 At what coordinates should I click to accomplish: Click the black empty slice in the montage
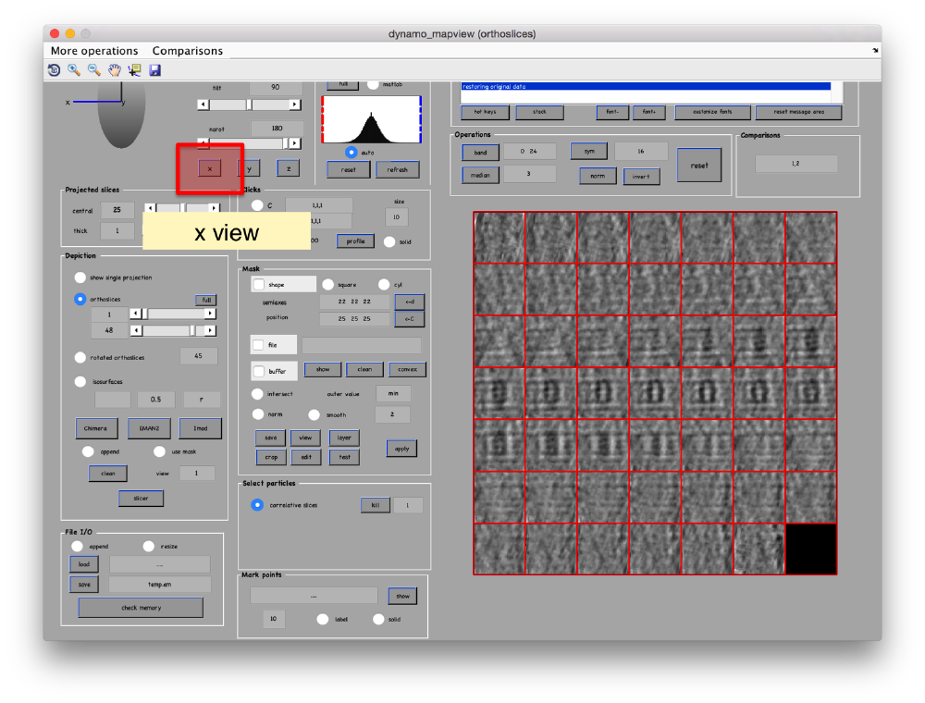click(x=810, y=548)
